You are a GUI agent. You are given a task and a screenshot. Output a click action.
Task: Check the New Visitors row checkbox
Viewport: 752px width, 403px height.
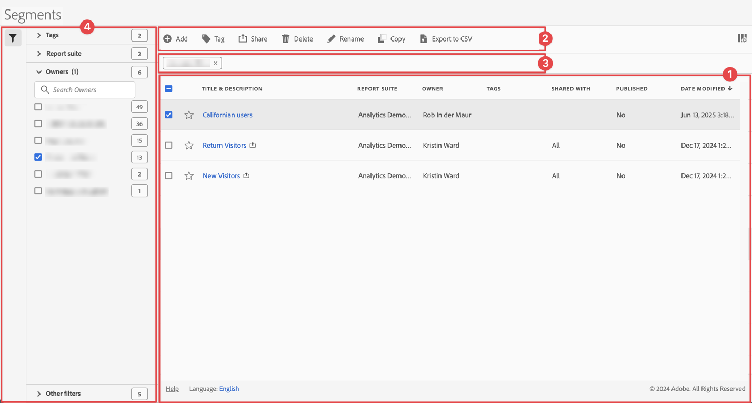(168, 175)
